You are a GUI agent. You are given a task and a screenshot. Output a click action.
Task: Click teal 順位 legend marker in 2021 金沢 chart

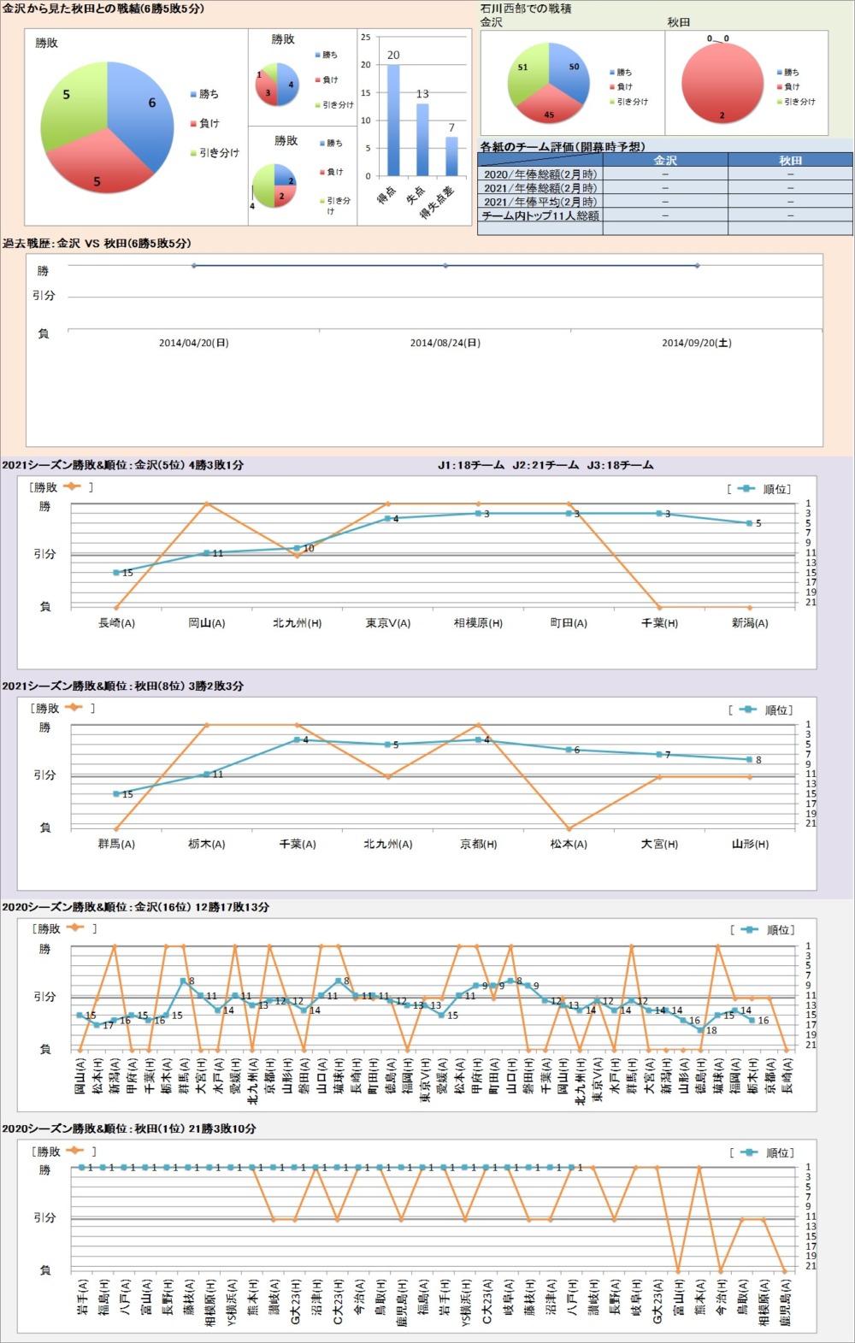[746, 488]
